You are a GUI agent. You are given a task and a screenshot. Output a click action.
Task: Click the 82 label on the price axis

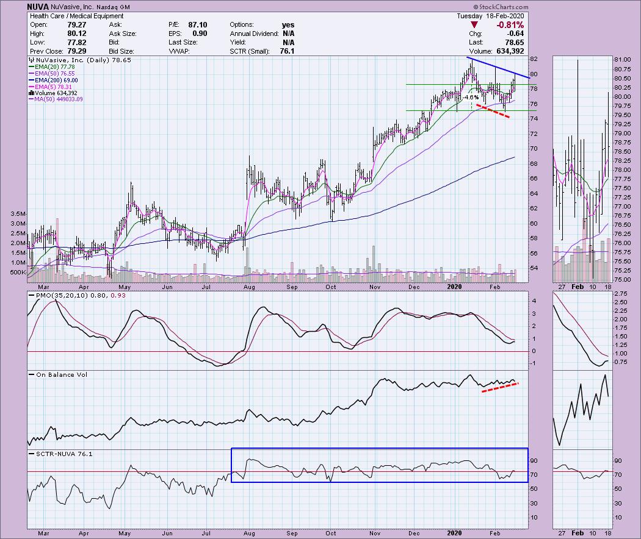coord(534,59)
